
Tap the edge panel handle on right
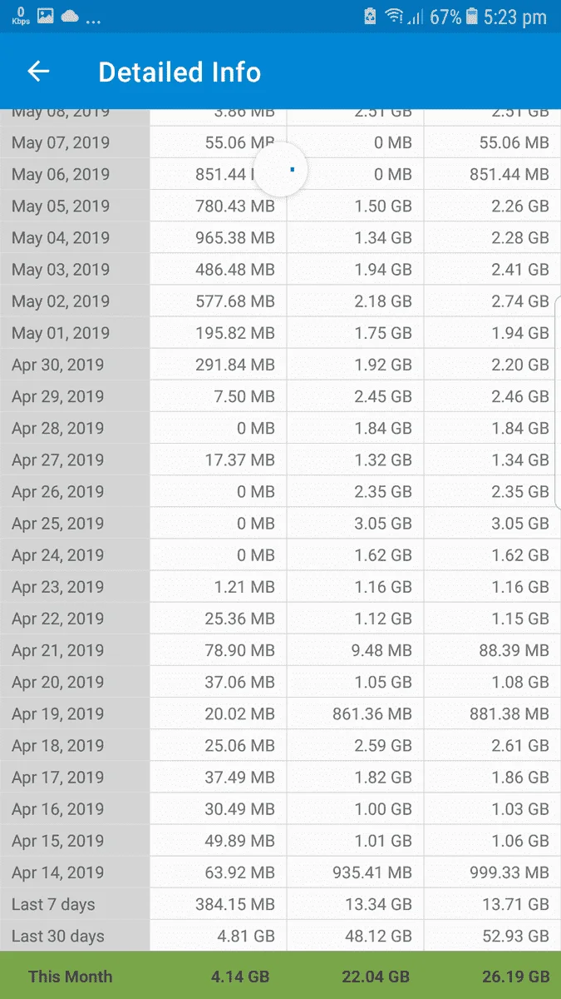click(558, 402)
